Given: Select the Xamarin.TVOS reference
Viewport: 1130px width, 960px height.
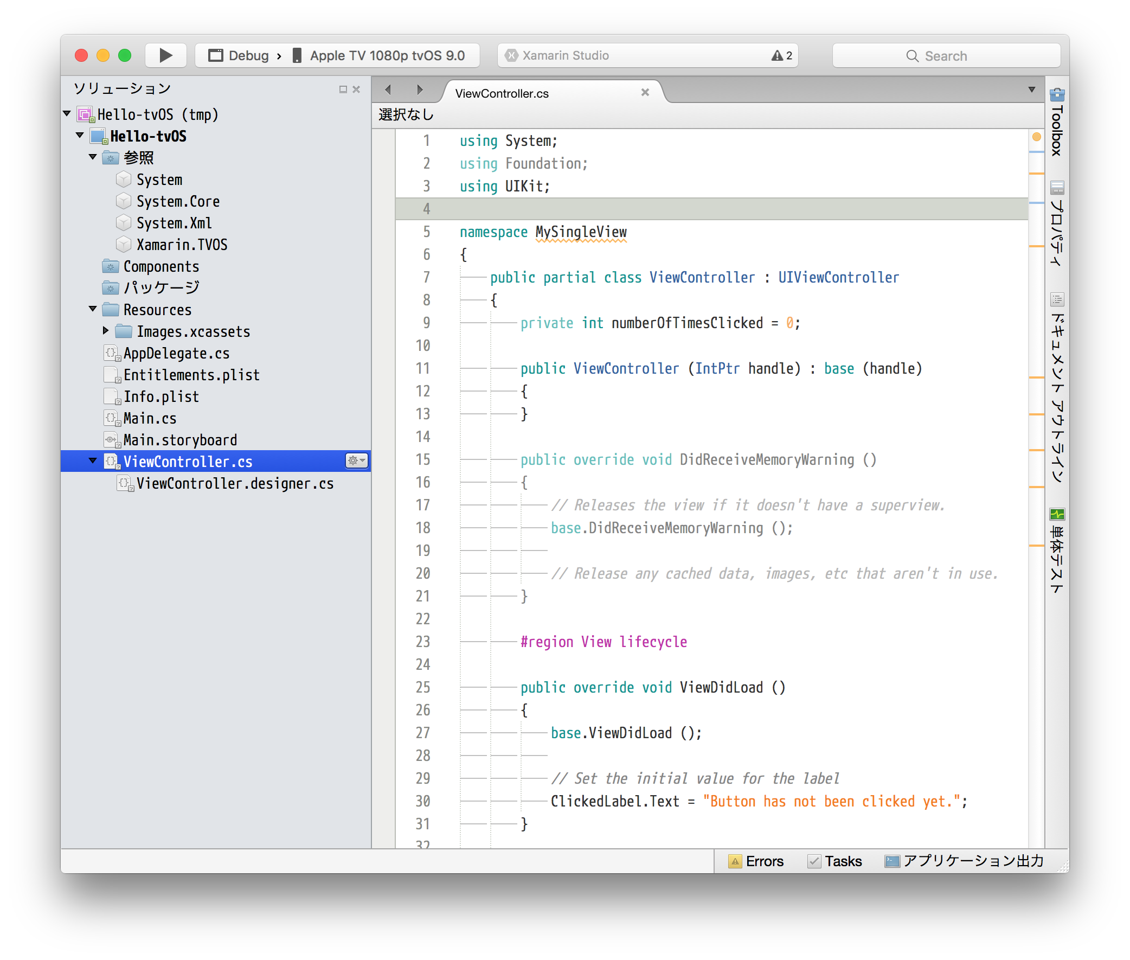Looking at the screenshot, I should pos(182,245).
